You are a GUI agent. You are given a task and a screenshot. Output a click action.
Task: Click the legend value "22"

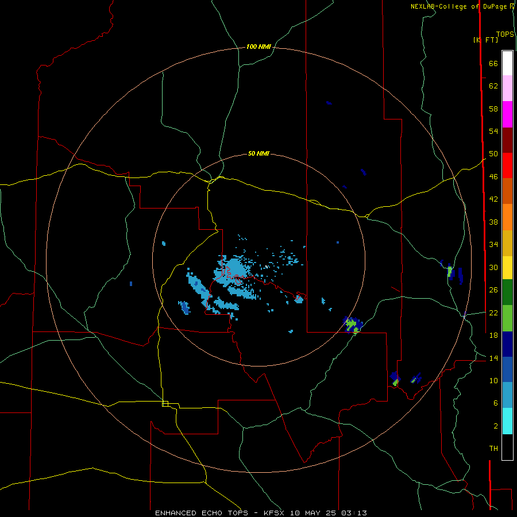(493, 312)
